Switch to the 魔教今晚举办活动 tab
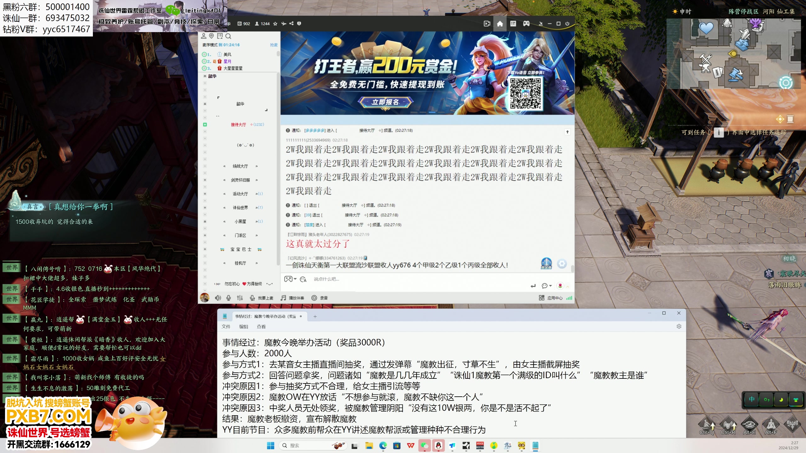 (268, 316)
